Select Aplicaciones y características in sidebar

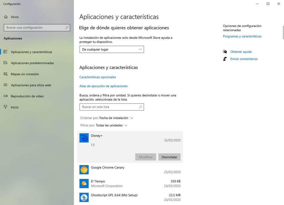coord(31,52)
